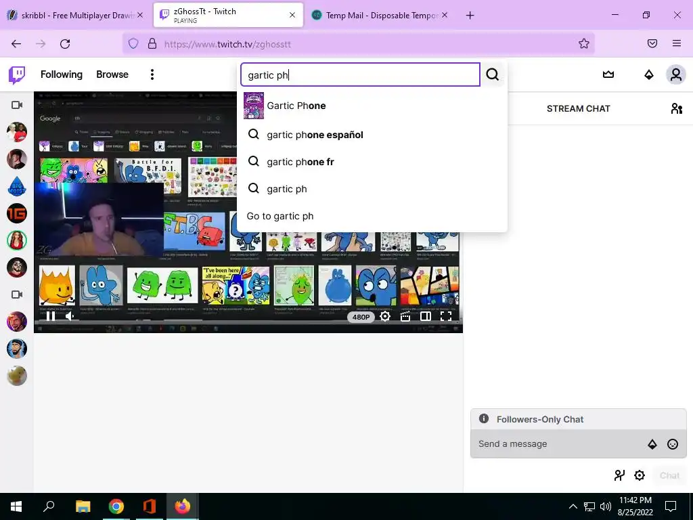This screenshot has width=693, height=520.
Task: Show hidden system tray icons
Action: tap(573, 506)
